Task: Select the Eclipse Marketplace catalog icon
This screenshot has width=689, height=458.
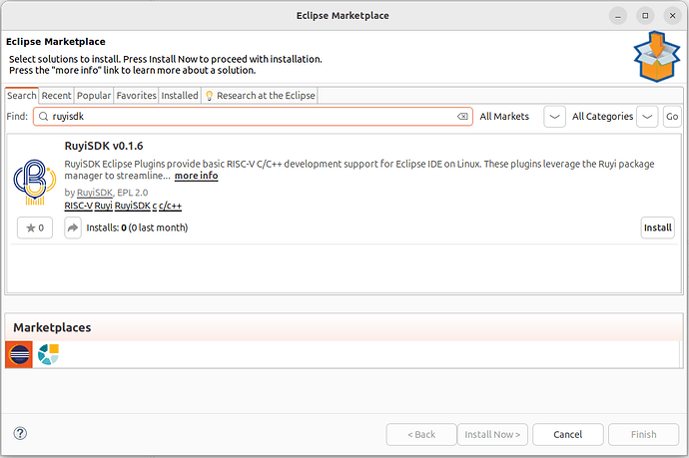Action: tap(19, 354)
